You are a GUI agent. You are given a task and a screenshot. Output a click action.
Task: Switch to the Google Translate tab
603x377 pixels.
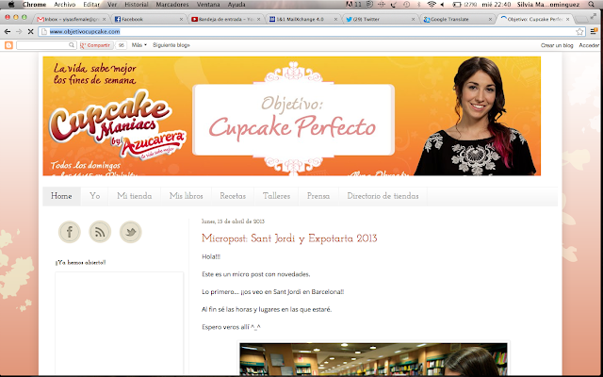458,19
